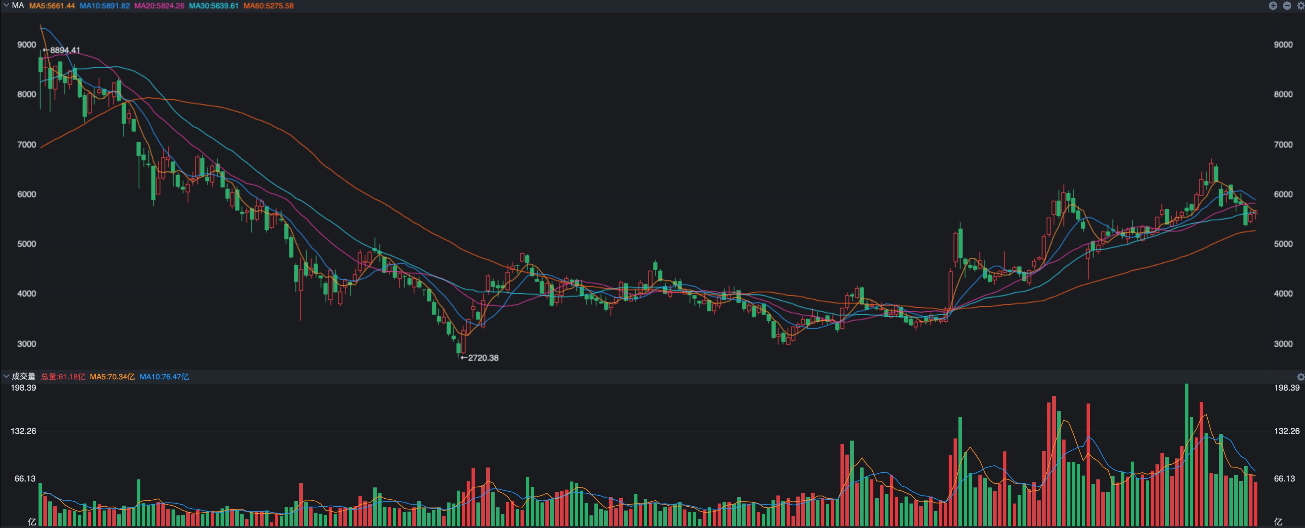Select the MA10:5891.82 legend label
The image size is (1305, 528).
(104, 6)
